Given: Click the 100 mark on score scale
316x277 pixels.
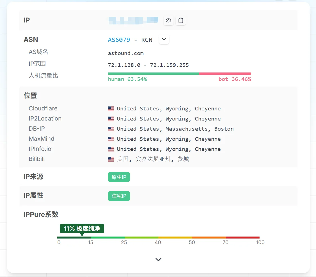Looking at the screenshot, I should coord(260,242).
